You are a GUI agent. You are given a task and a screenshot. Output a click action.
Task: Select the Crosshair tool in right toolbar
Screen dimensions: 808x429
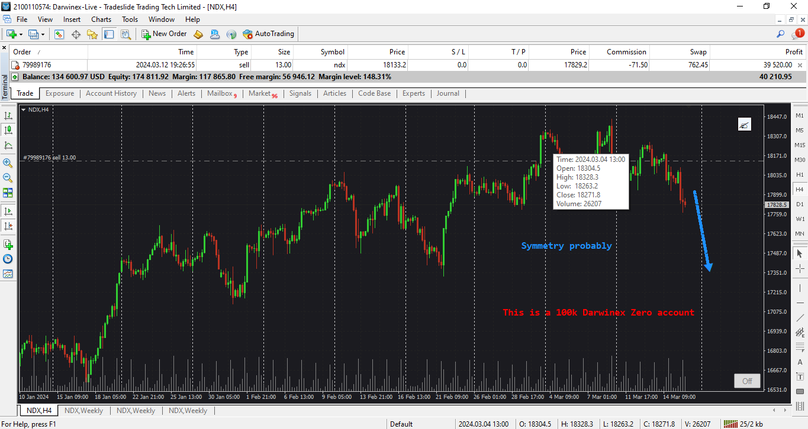point(800,269)
